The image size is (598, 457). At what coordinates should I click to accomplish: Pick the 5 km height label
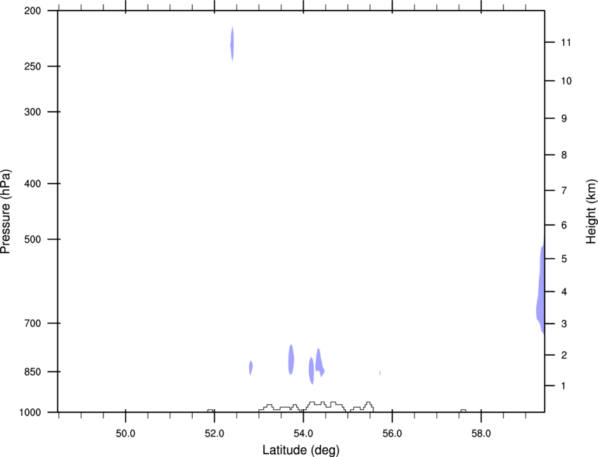[564, 259]
